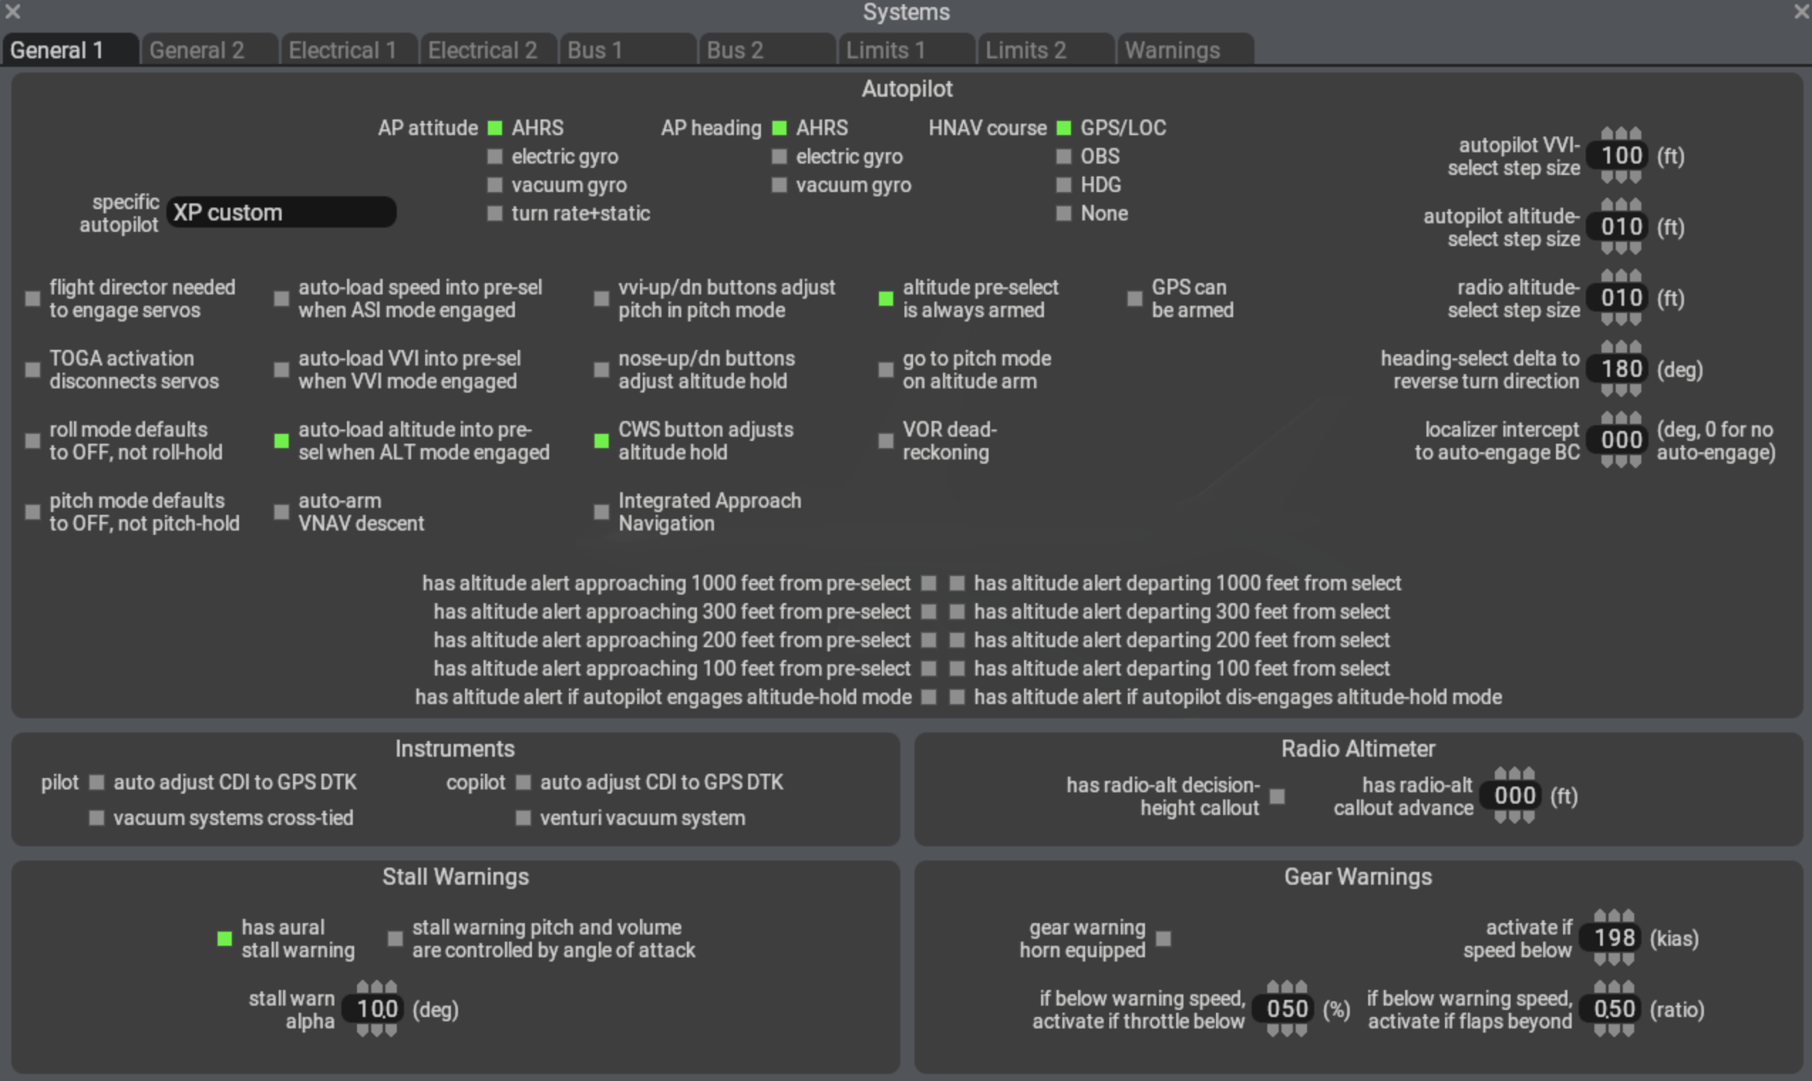Switch to the Warnings tab
This screenshot has width=1812, height=1081.
[x=1173, y=49]
